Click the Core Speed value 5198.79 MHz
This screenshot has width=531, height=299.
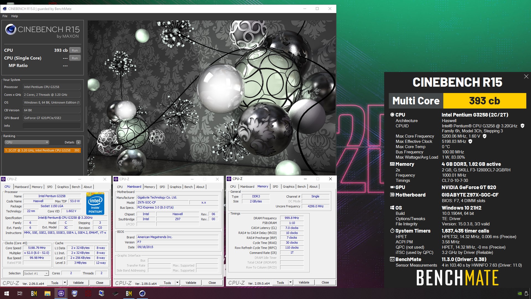(x=37, y=248)
